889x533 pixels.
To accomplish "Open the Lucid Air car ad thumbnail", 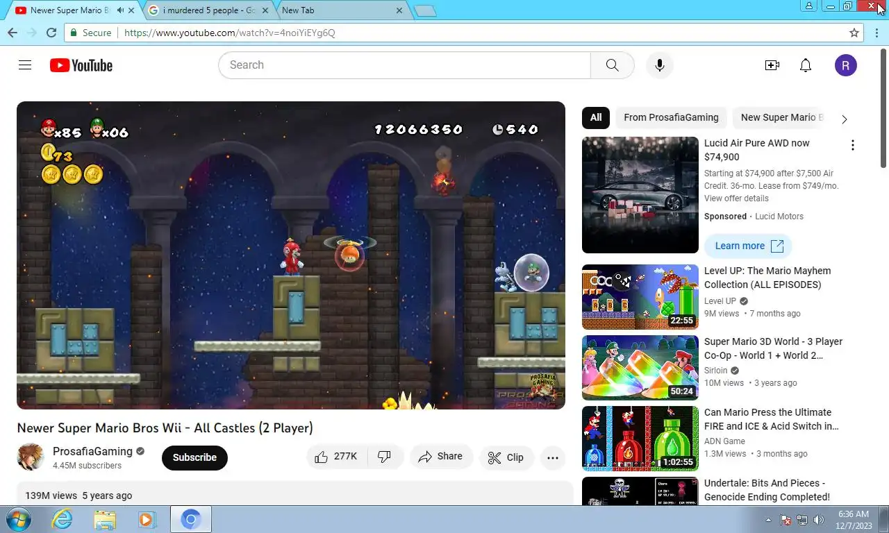I will click(x=640, y=195).
